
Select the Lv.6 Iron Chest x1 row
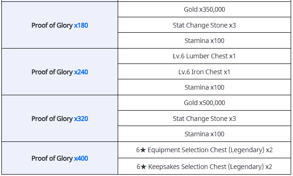click(204, 71)
